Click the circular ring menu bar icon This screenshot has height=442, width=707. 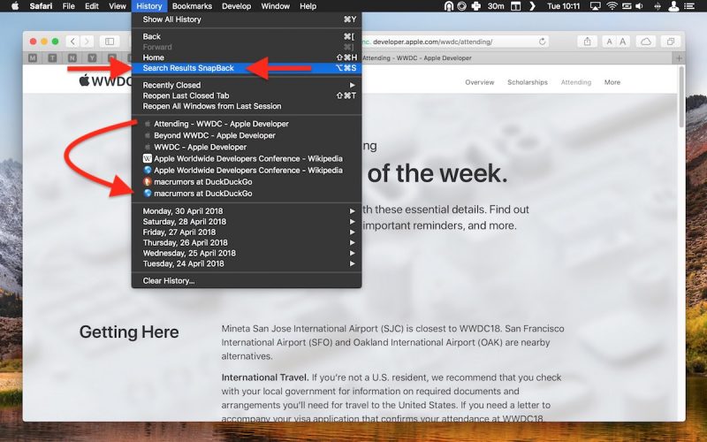click(461, 6)
